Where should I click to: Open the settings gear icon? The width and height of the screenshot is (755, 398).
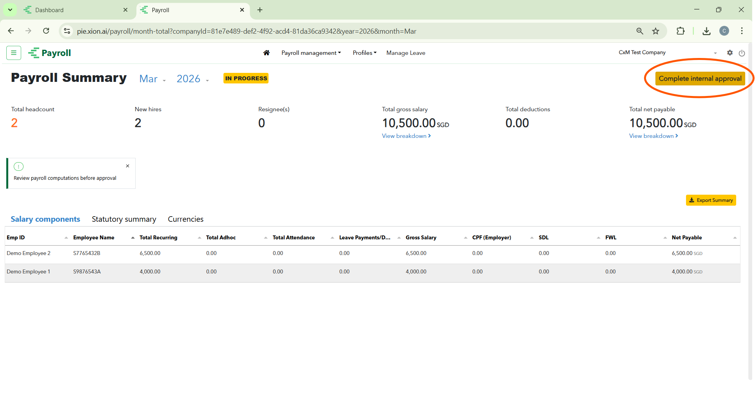click(x=730, y=53)
